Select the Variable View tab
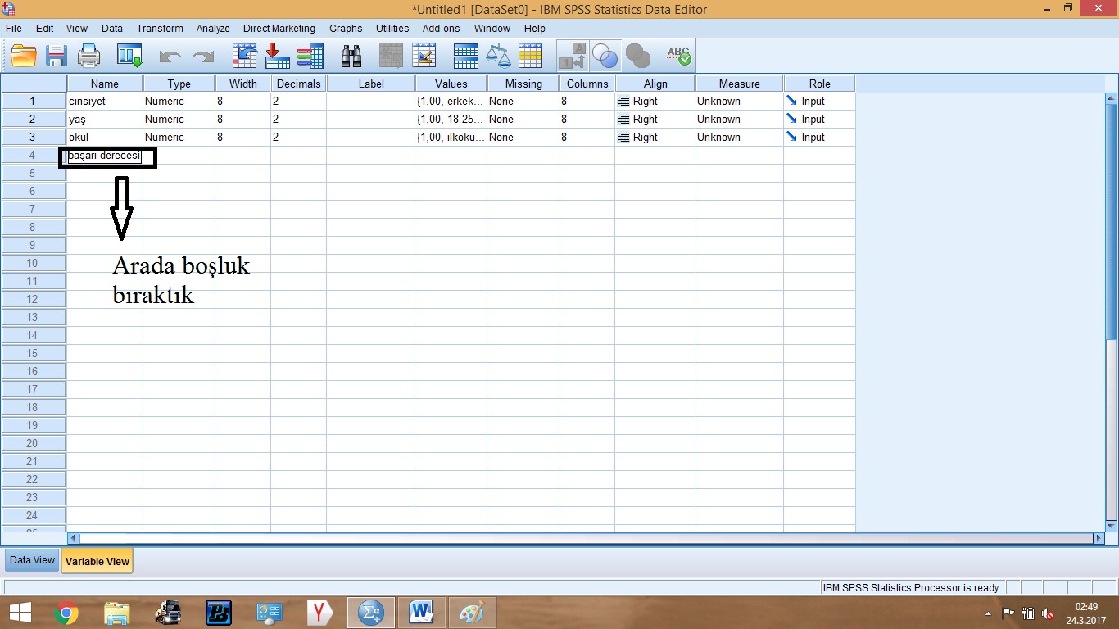This screenshot has height=629, width=1119. click(97, 561)
